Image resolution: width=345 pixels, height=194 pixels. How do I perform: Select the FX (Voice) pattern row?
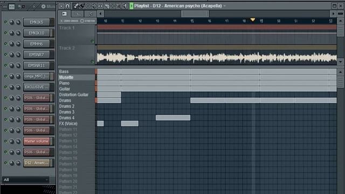pyautogui.click(x=77, y=123)
